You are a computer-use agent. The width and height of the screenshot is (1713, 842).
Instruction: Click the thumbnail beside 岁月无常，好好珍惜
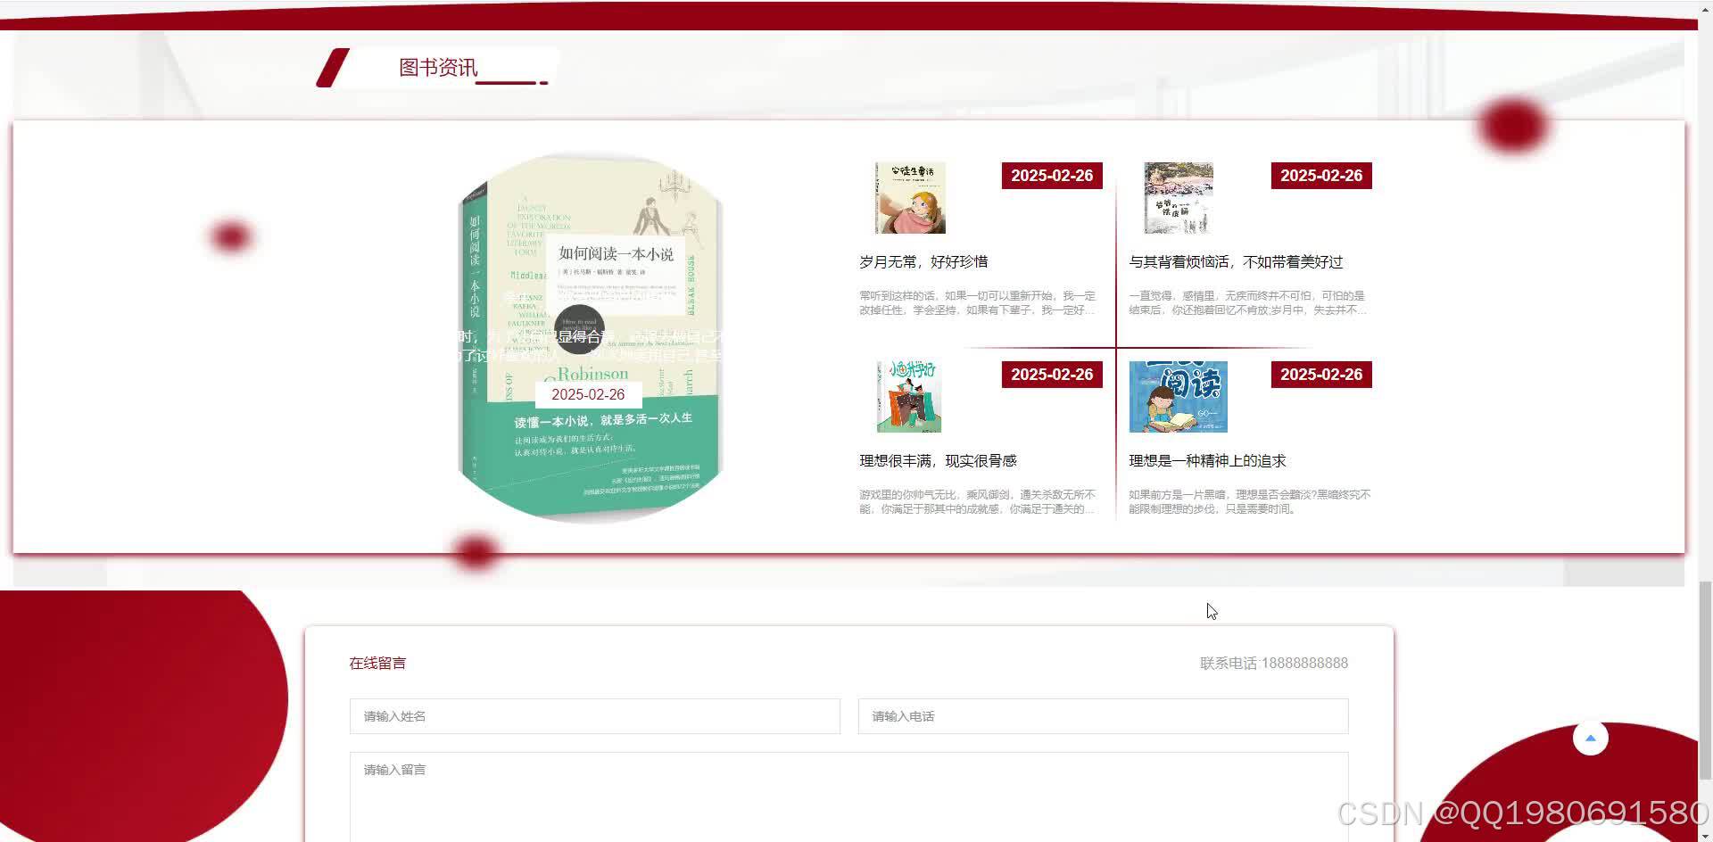pyautogui.click(x=908, y=198)
